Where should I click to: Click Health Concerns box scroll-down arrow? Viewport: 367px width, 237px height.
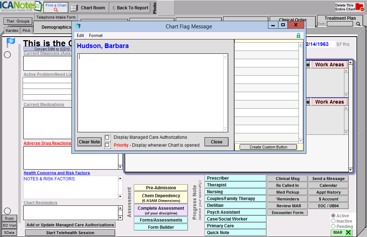click(120, 196)
